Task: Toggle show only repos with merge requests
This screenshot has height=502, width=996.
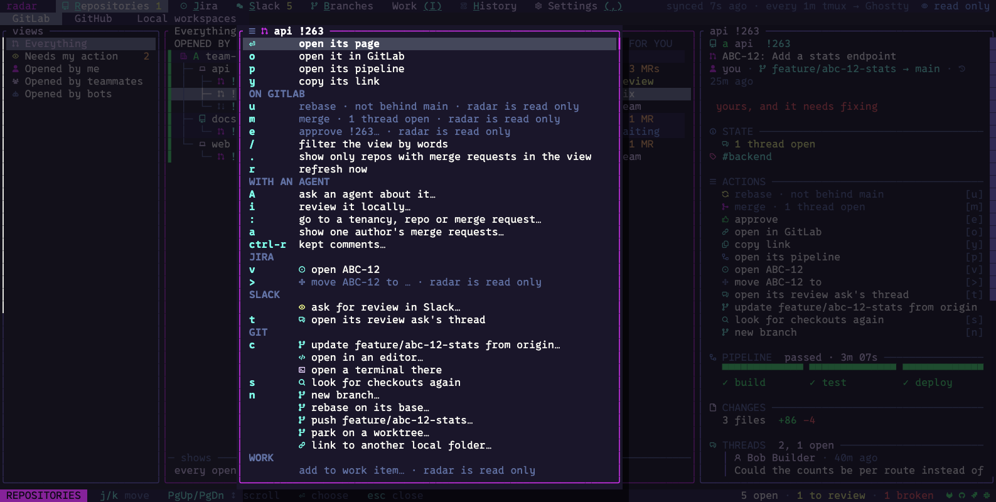Action: (430, 157)
